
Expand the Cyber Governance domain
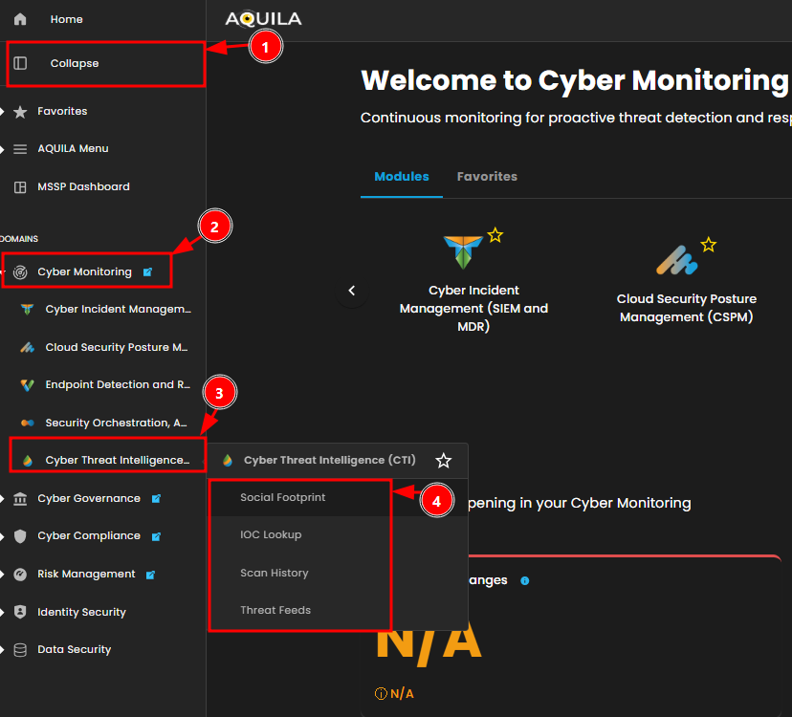[3, 498]
